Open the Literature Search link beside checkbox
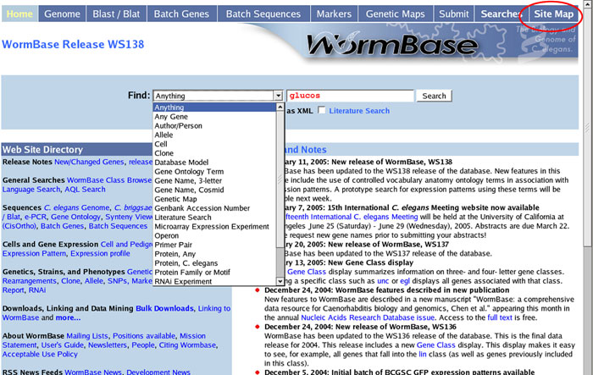The image size is (593, 375). click(359, 111)
